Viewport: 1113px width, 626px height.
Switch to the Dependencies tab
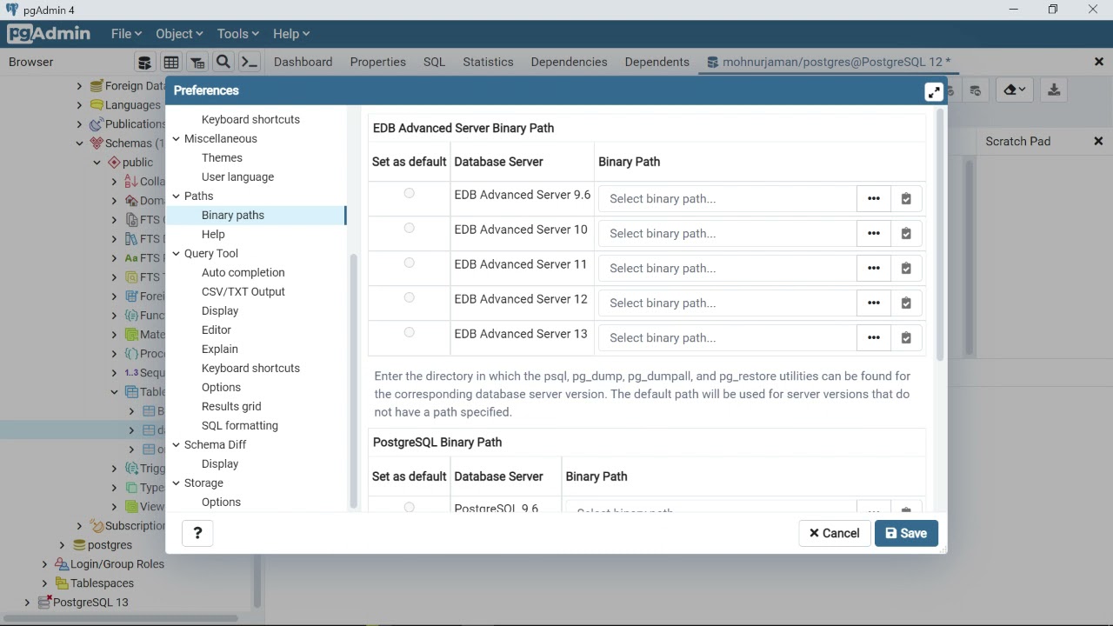coord(569,62)
